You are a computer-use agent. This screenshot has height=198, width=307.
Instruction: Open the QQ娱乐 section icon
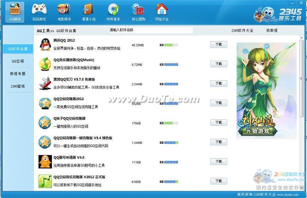pos(15,12)
